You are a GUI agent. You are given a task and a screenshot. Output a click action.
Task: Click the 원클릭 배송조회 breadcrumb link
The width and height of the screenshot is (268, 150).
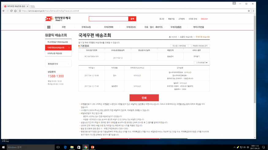click(x=186, y=37)
